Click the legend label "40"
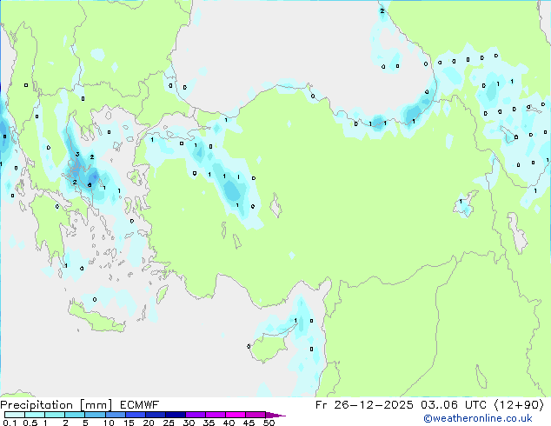 pos(229,423)
